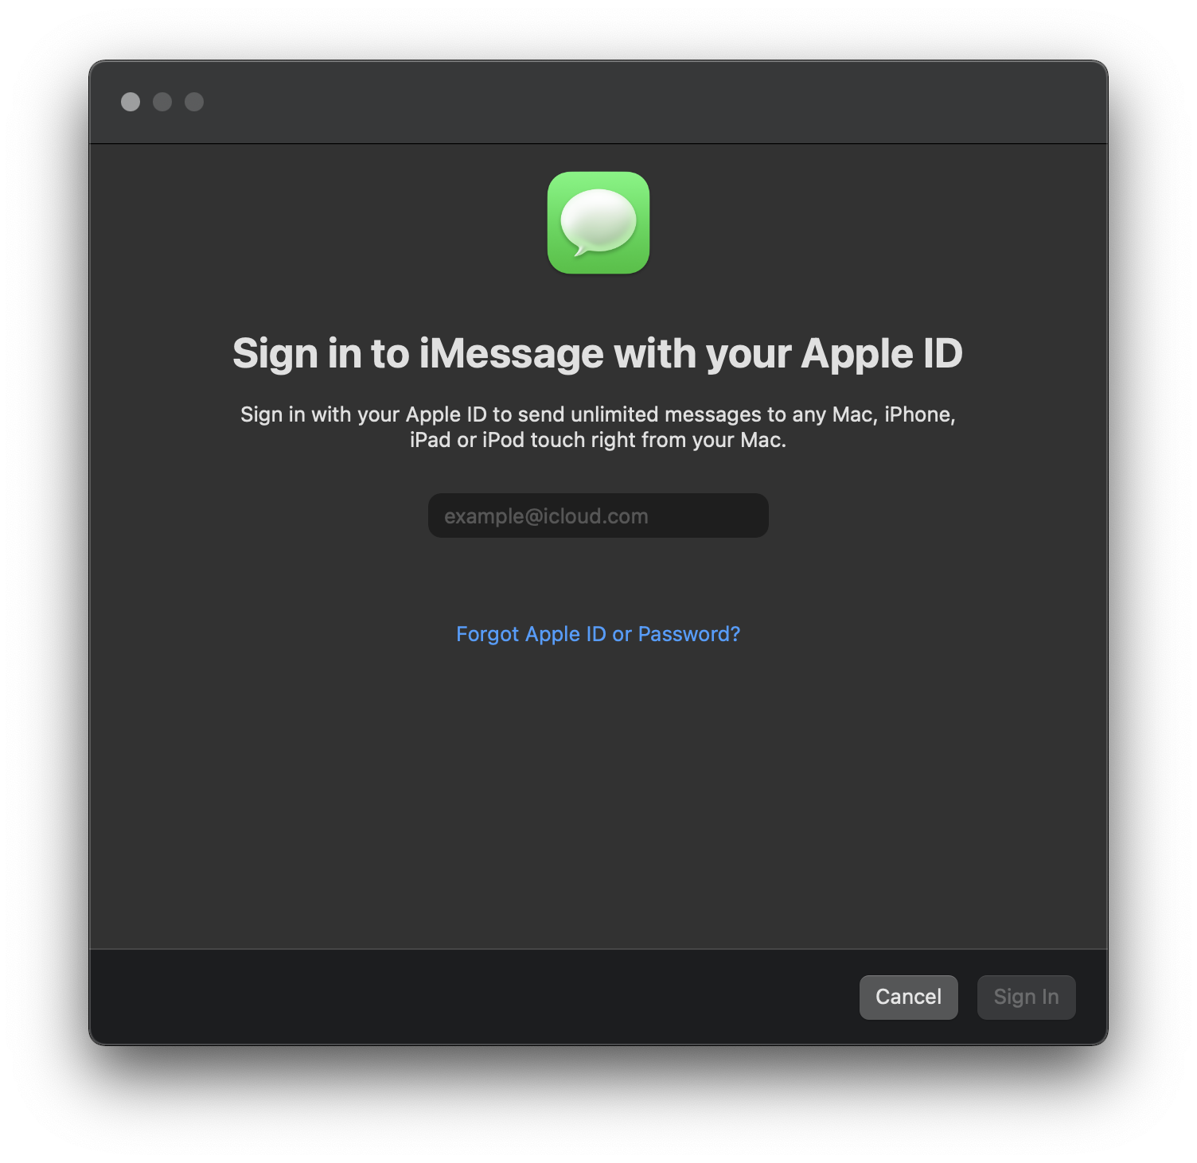Screen dimensions: 1197x1163
Task: Cancel the iMessage sign-in dialog
Action: (908, 997)
